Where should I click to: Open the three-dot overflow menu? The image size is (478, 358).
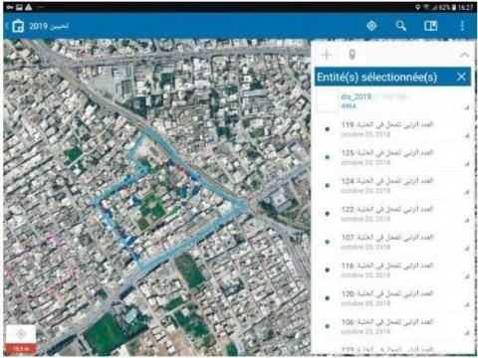pos(462,26)
